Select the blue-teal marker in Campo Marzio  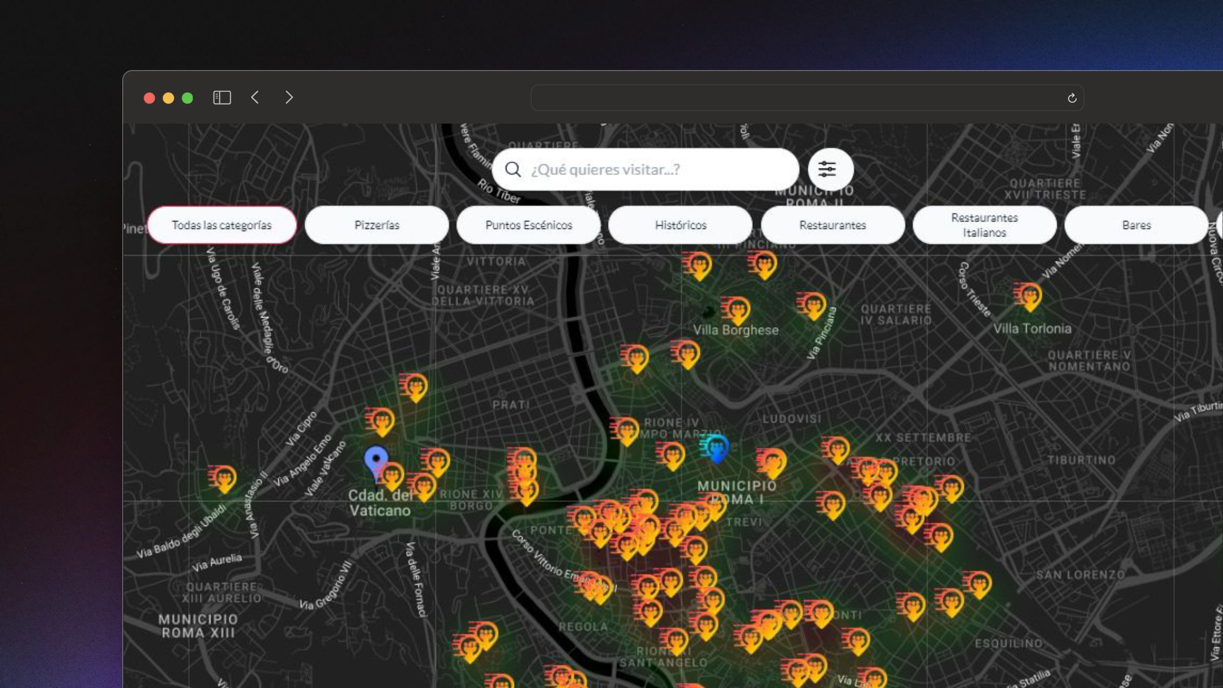click(715, 448)
